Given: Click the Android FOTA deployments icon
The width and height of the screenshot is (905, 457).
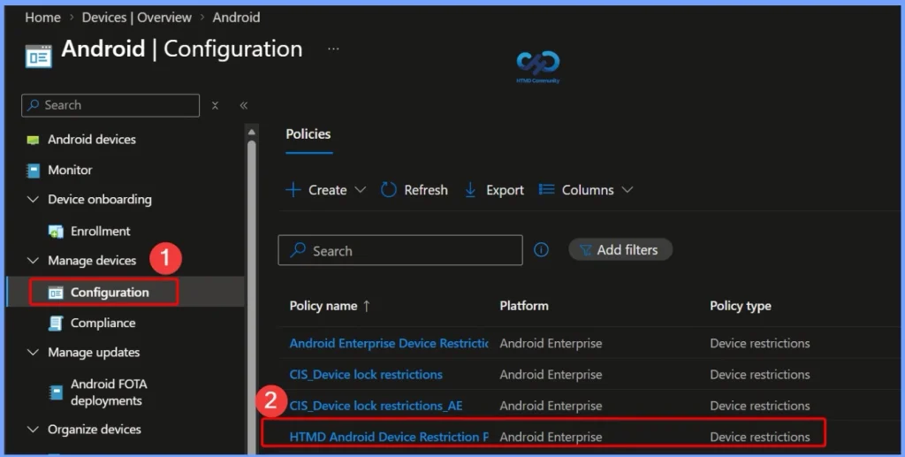Looking at the screenshot, I should pyautogui.click(x=56, y=393).
